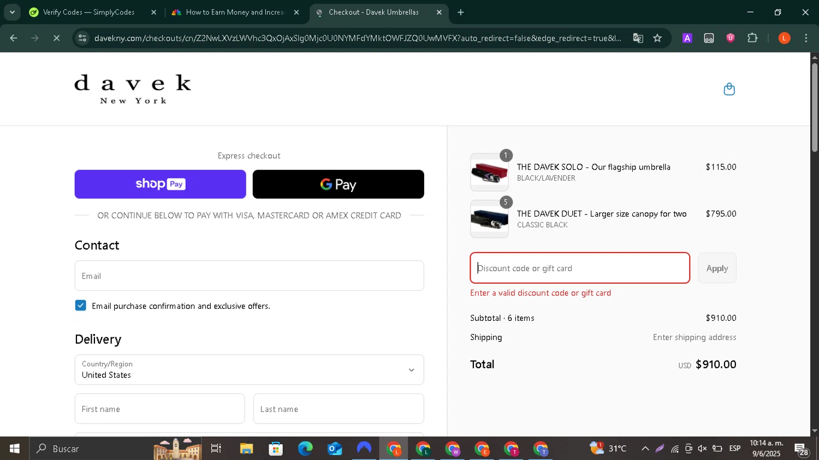This screenshot has width=819, height=460.
Task: Show hidden system tray icons
Action: pos(645,449)
